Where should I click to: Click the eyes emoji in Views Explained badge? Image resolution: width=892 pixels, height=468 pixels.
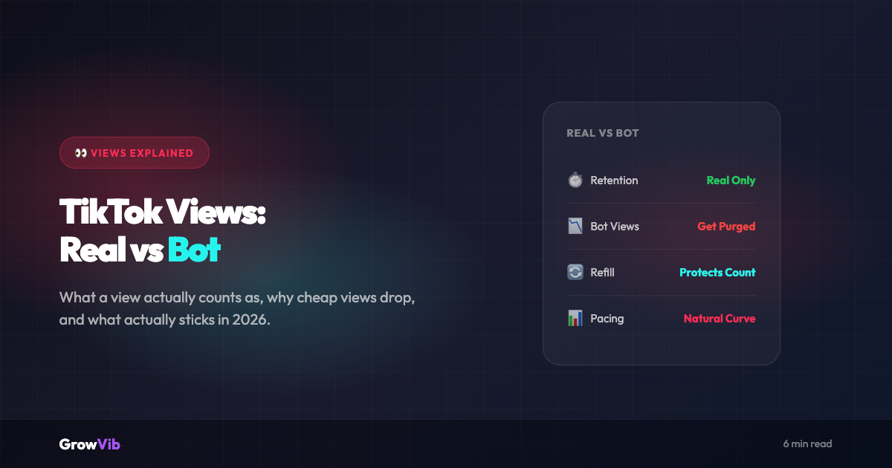(81, 153)
